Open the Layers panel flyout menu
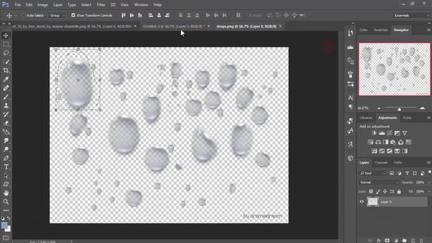 point(429,163)
